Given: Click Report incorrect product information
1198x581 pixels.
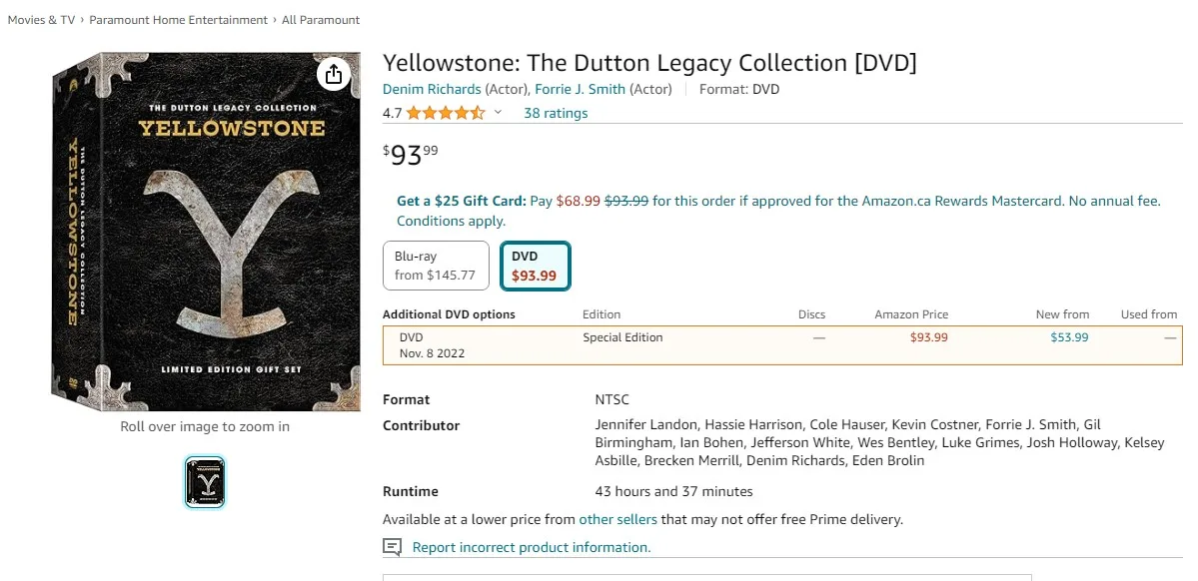Looking at the screenshot, I should [531, 547].
